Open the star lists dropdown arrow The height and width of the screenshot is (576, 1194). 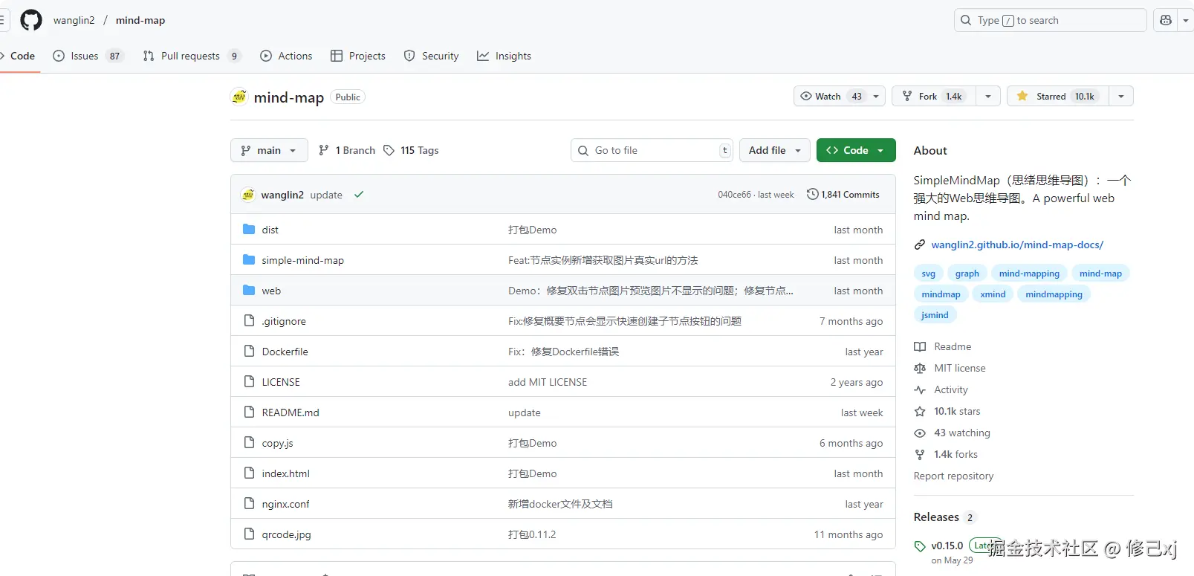click(1121, 96)
